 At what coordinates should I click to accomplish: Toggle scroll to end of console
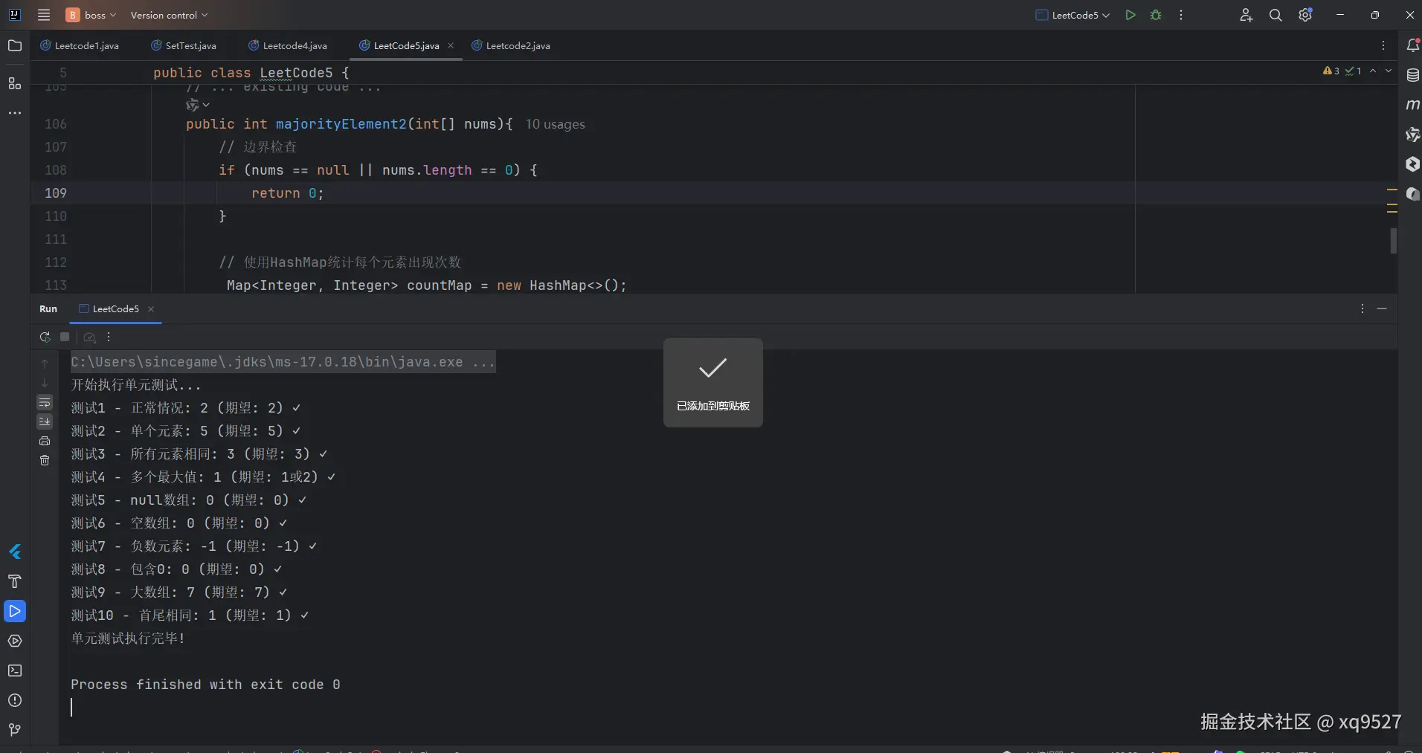[45, 421]
